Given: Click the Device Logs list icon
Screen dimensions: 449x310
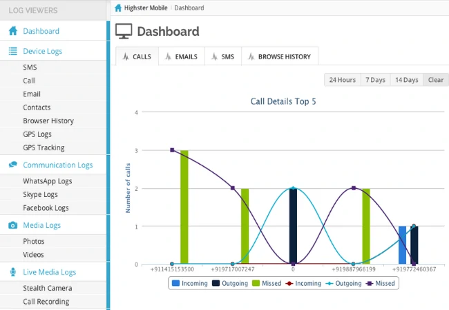Looking at the screenshot, I should point(12,52).
